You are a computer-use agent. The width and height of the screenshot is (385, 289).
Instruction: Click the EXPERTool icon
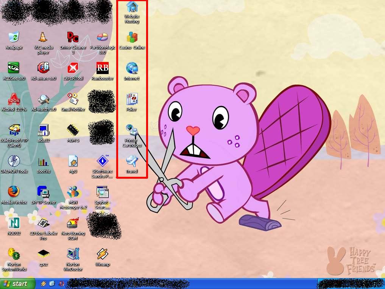73,68
